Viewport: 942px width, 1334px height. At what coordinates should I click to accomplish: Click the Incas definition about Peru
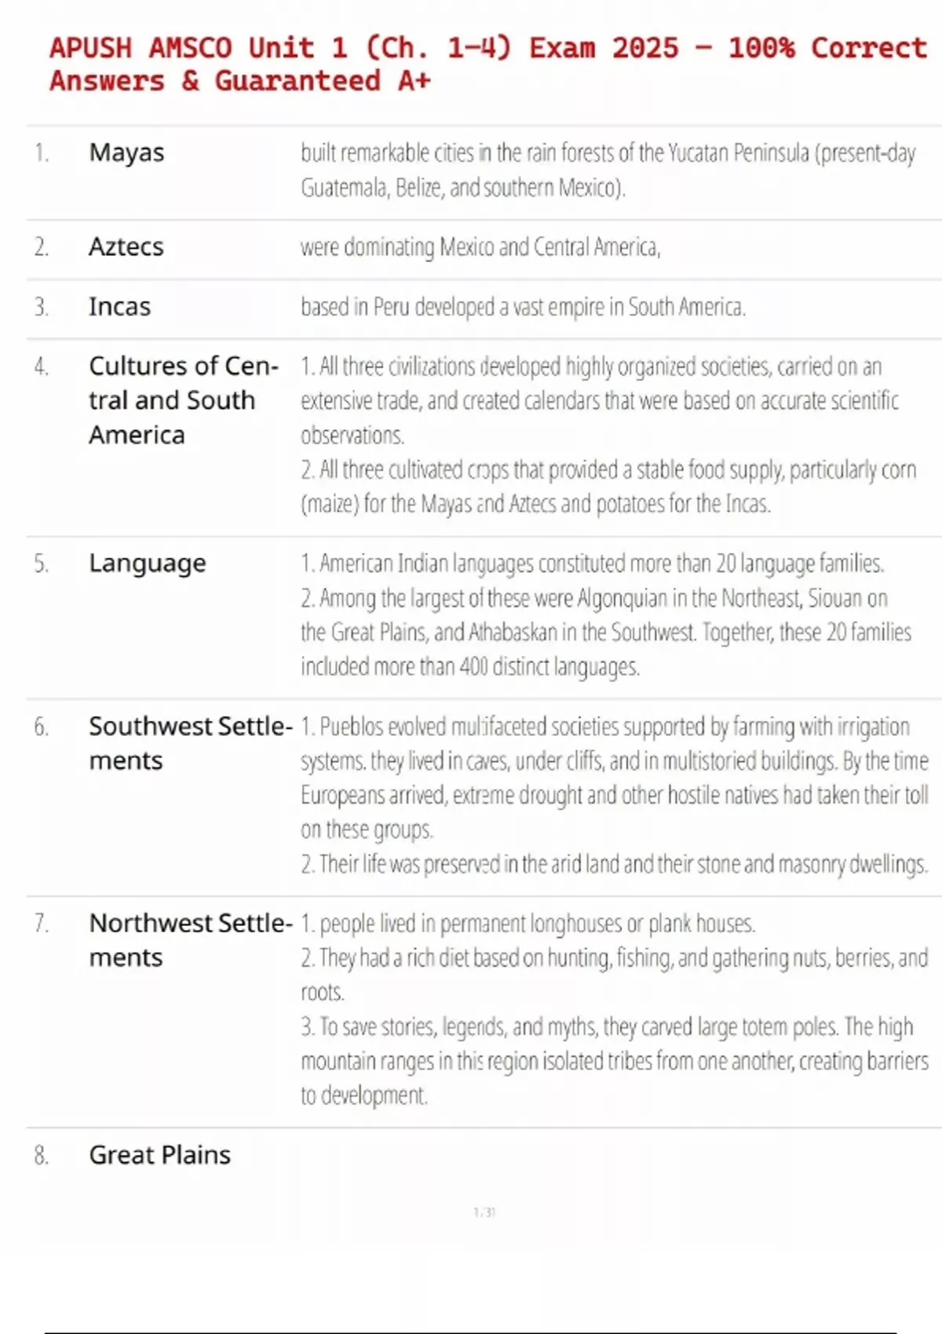tap(523, 307)
